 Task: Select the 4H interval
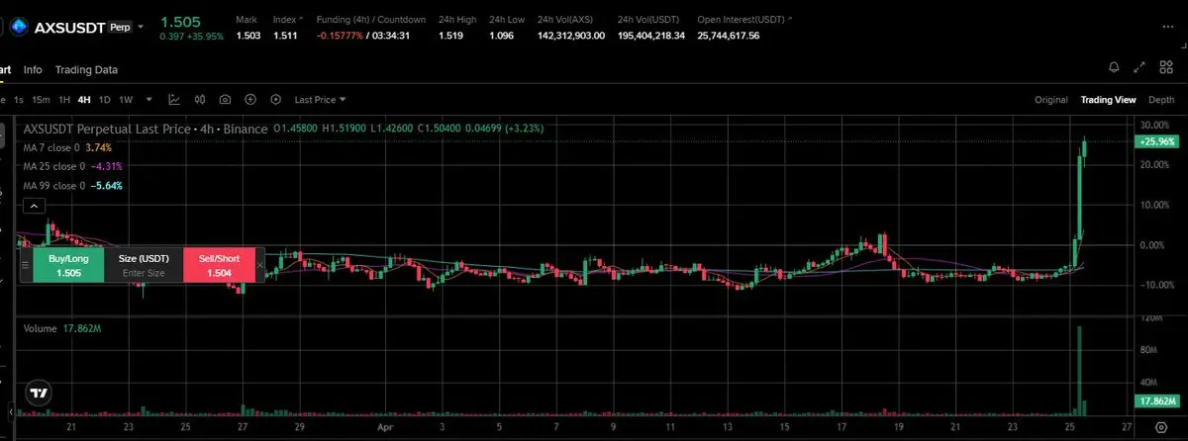[x=84, y=99]
